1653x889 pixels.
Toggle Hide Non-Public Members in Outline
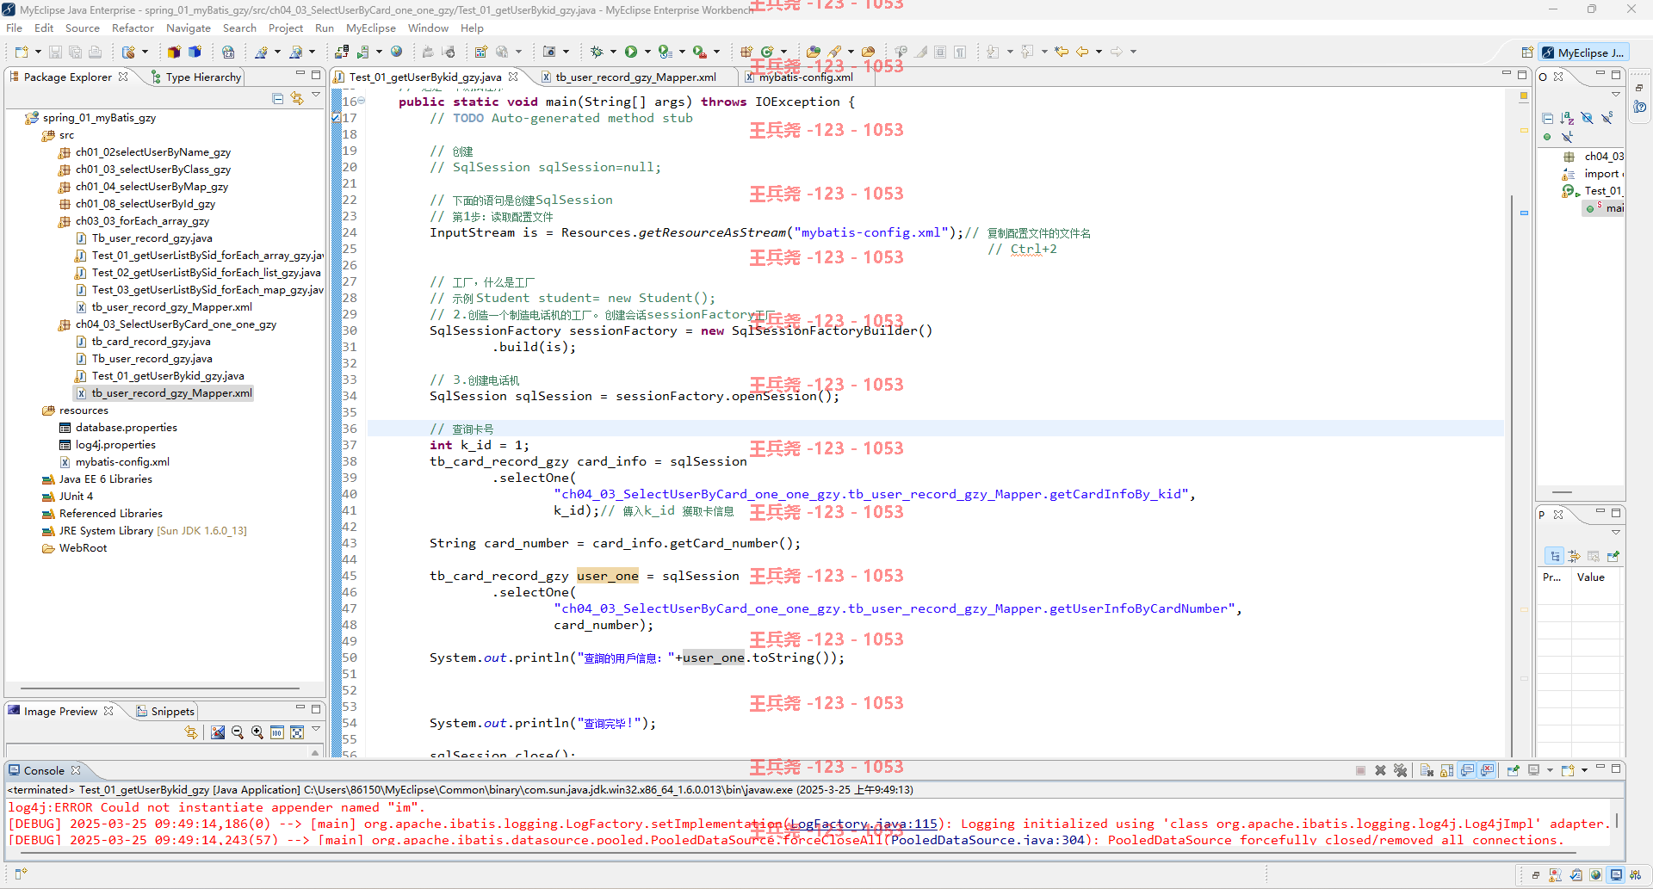[x=1547, y=137]
